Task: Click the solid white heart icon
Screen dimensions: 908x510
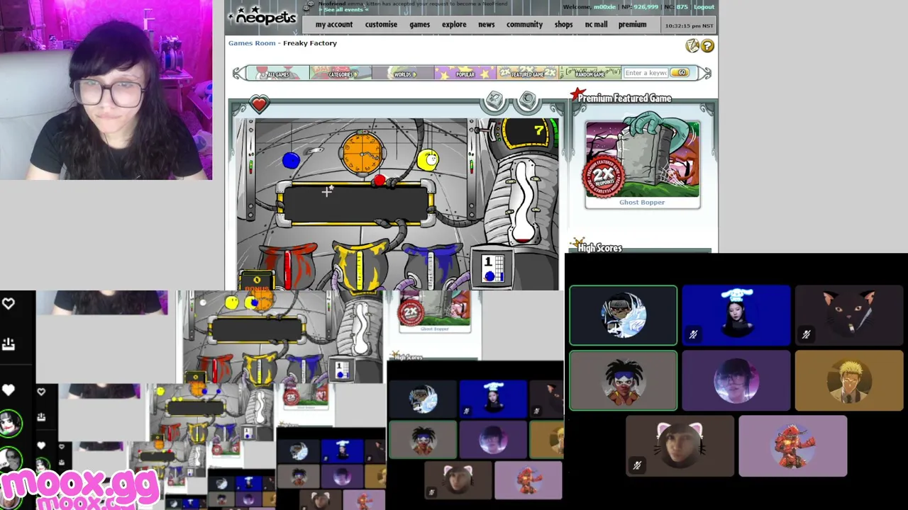Action: [x=9, y=390]
